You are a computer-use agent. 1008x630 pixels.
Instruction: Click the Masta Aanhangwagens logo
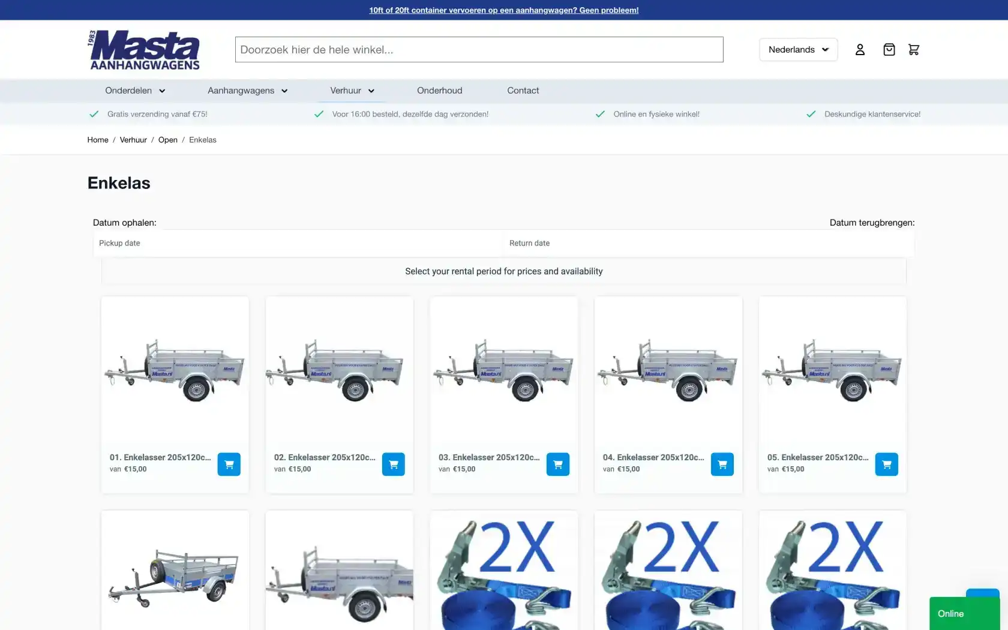pyautogui.click(x=144, y=50)
